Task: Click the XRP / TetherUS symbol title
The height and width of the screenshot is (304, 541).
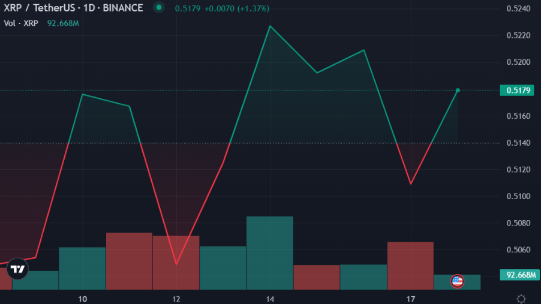Action: (x=73, y=8)
